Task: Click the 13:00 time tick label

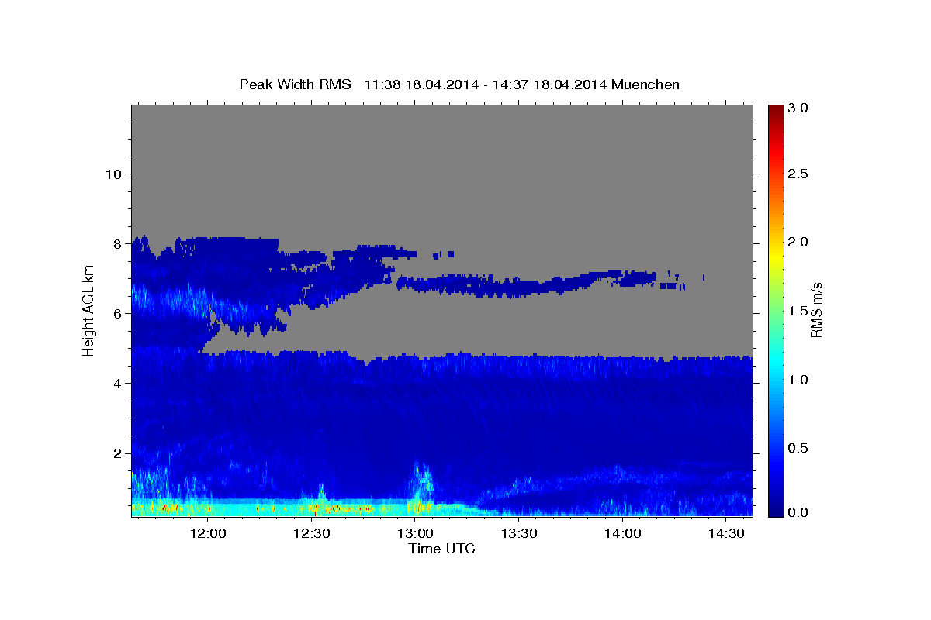Action: (415, 533)
